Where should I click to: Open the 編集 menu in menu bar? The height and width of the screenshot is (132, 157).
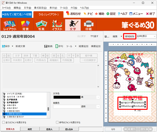point(17,8)
